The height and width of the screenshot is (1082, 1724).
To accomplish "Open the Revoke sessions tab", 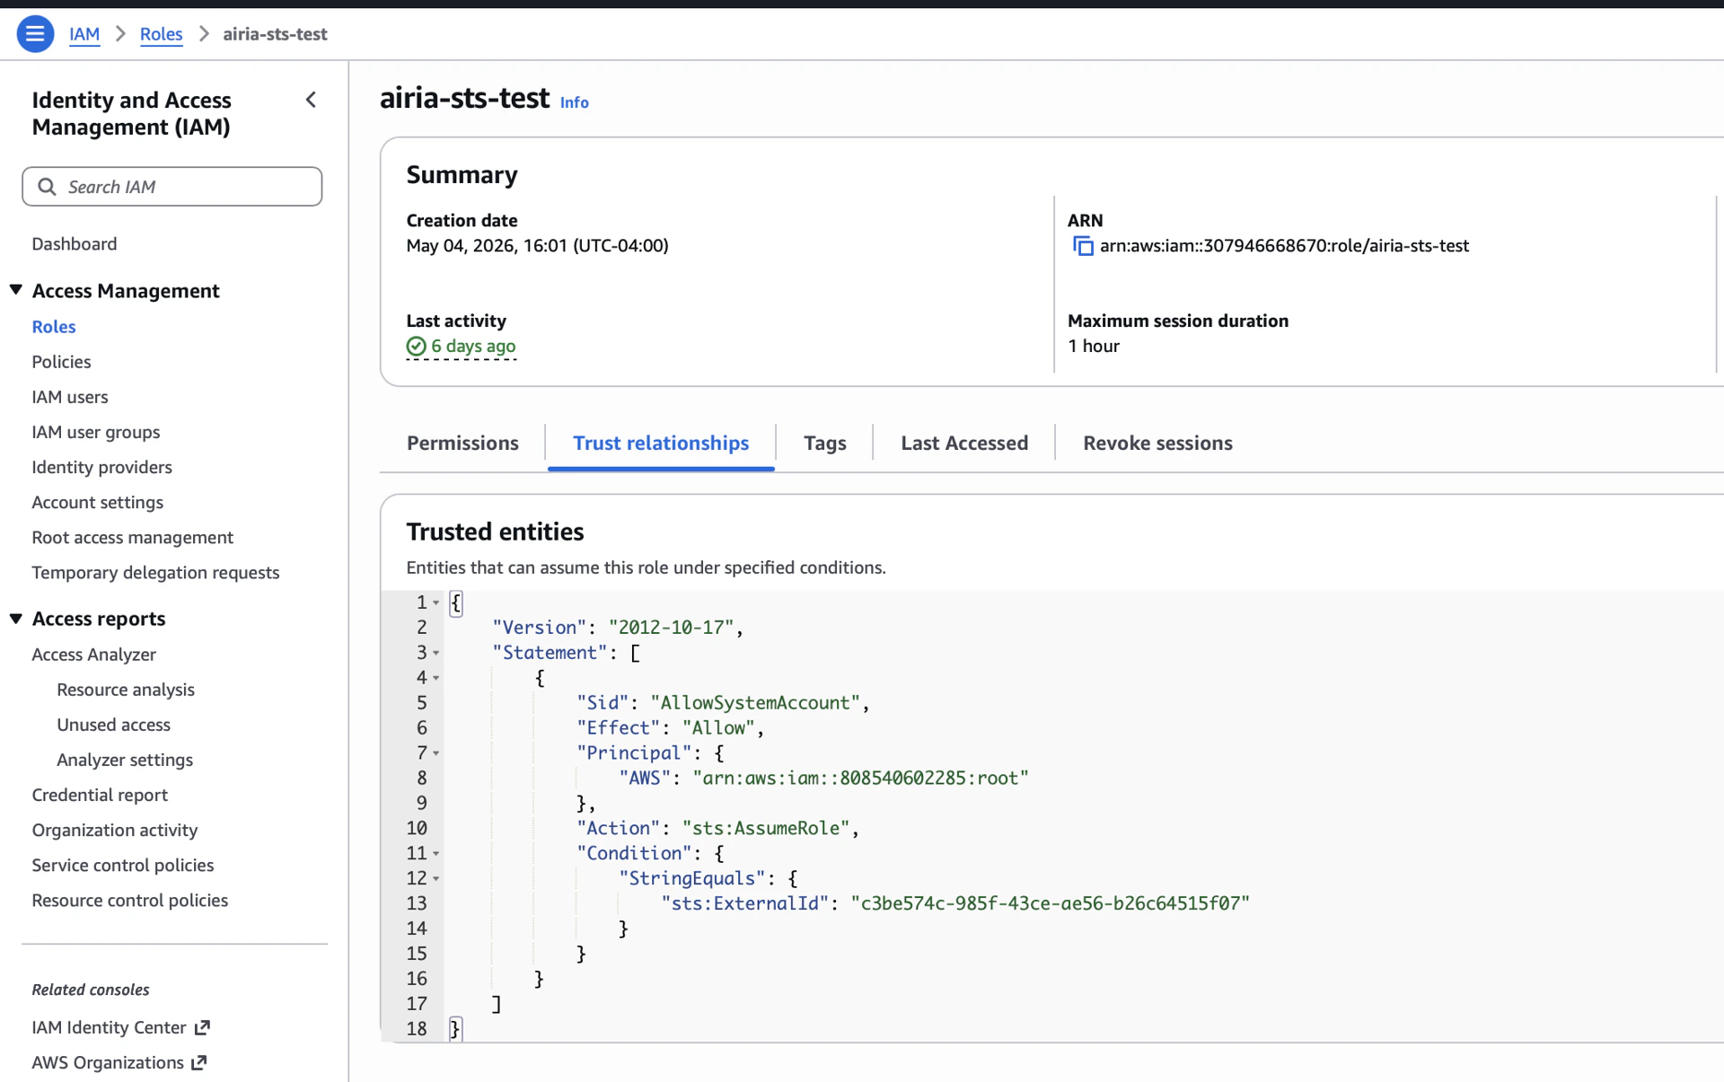I will (x=1157, y=443).
